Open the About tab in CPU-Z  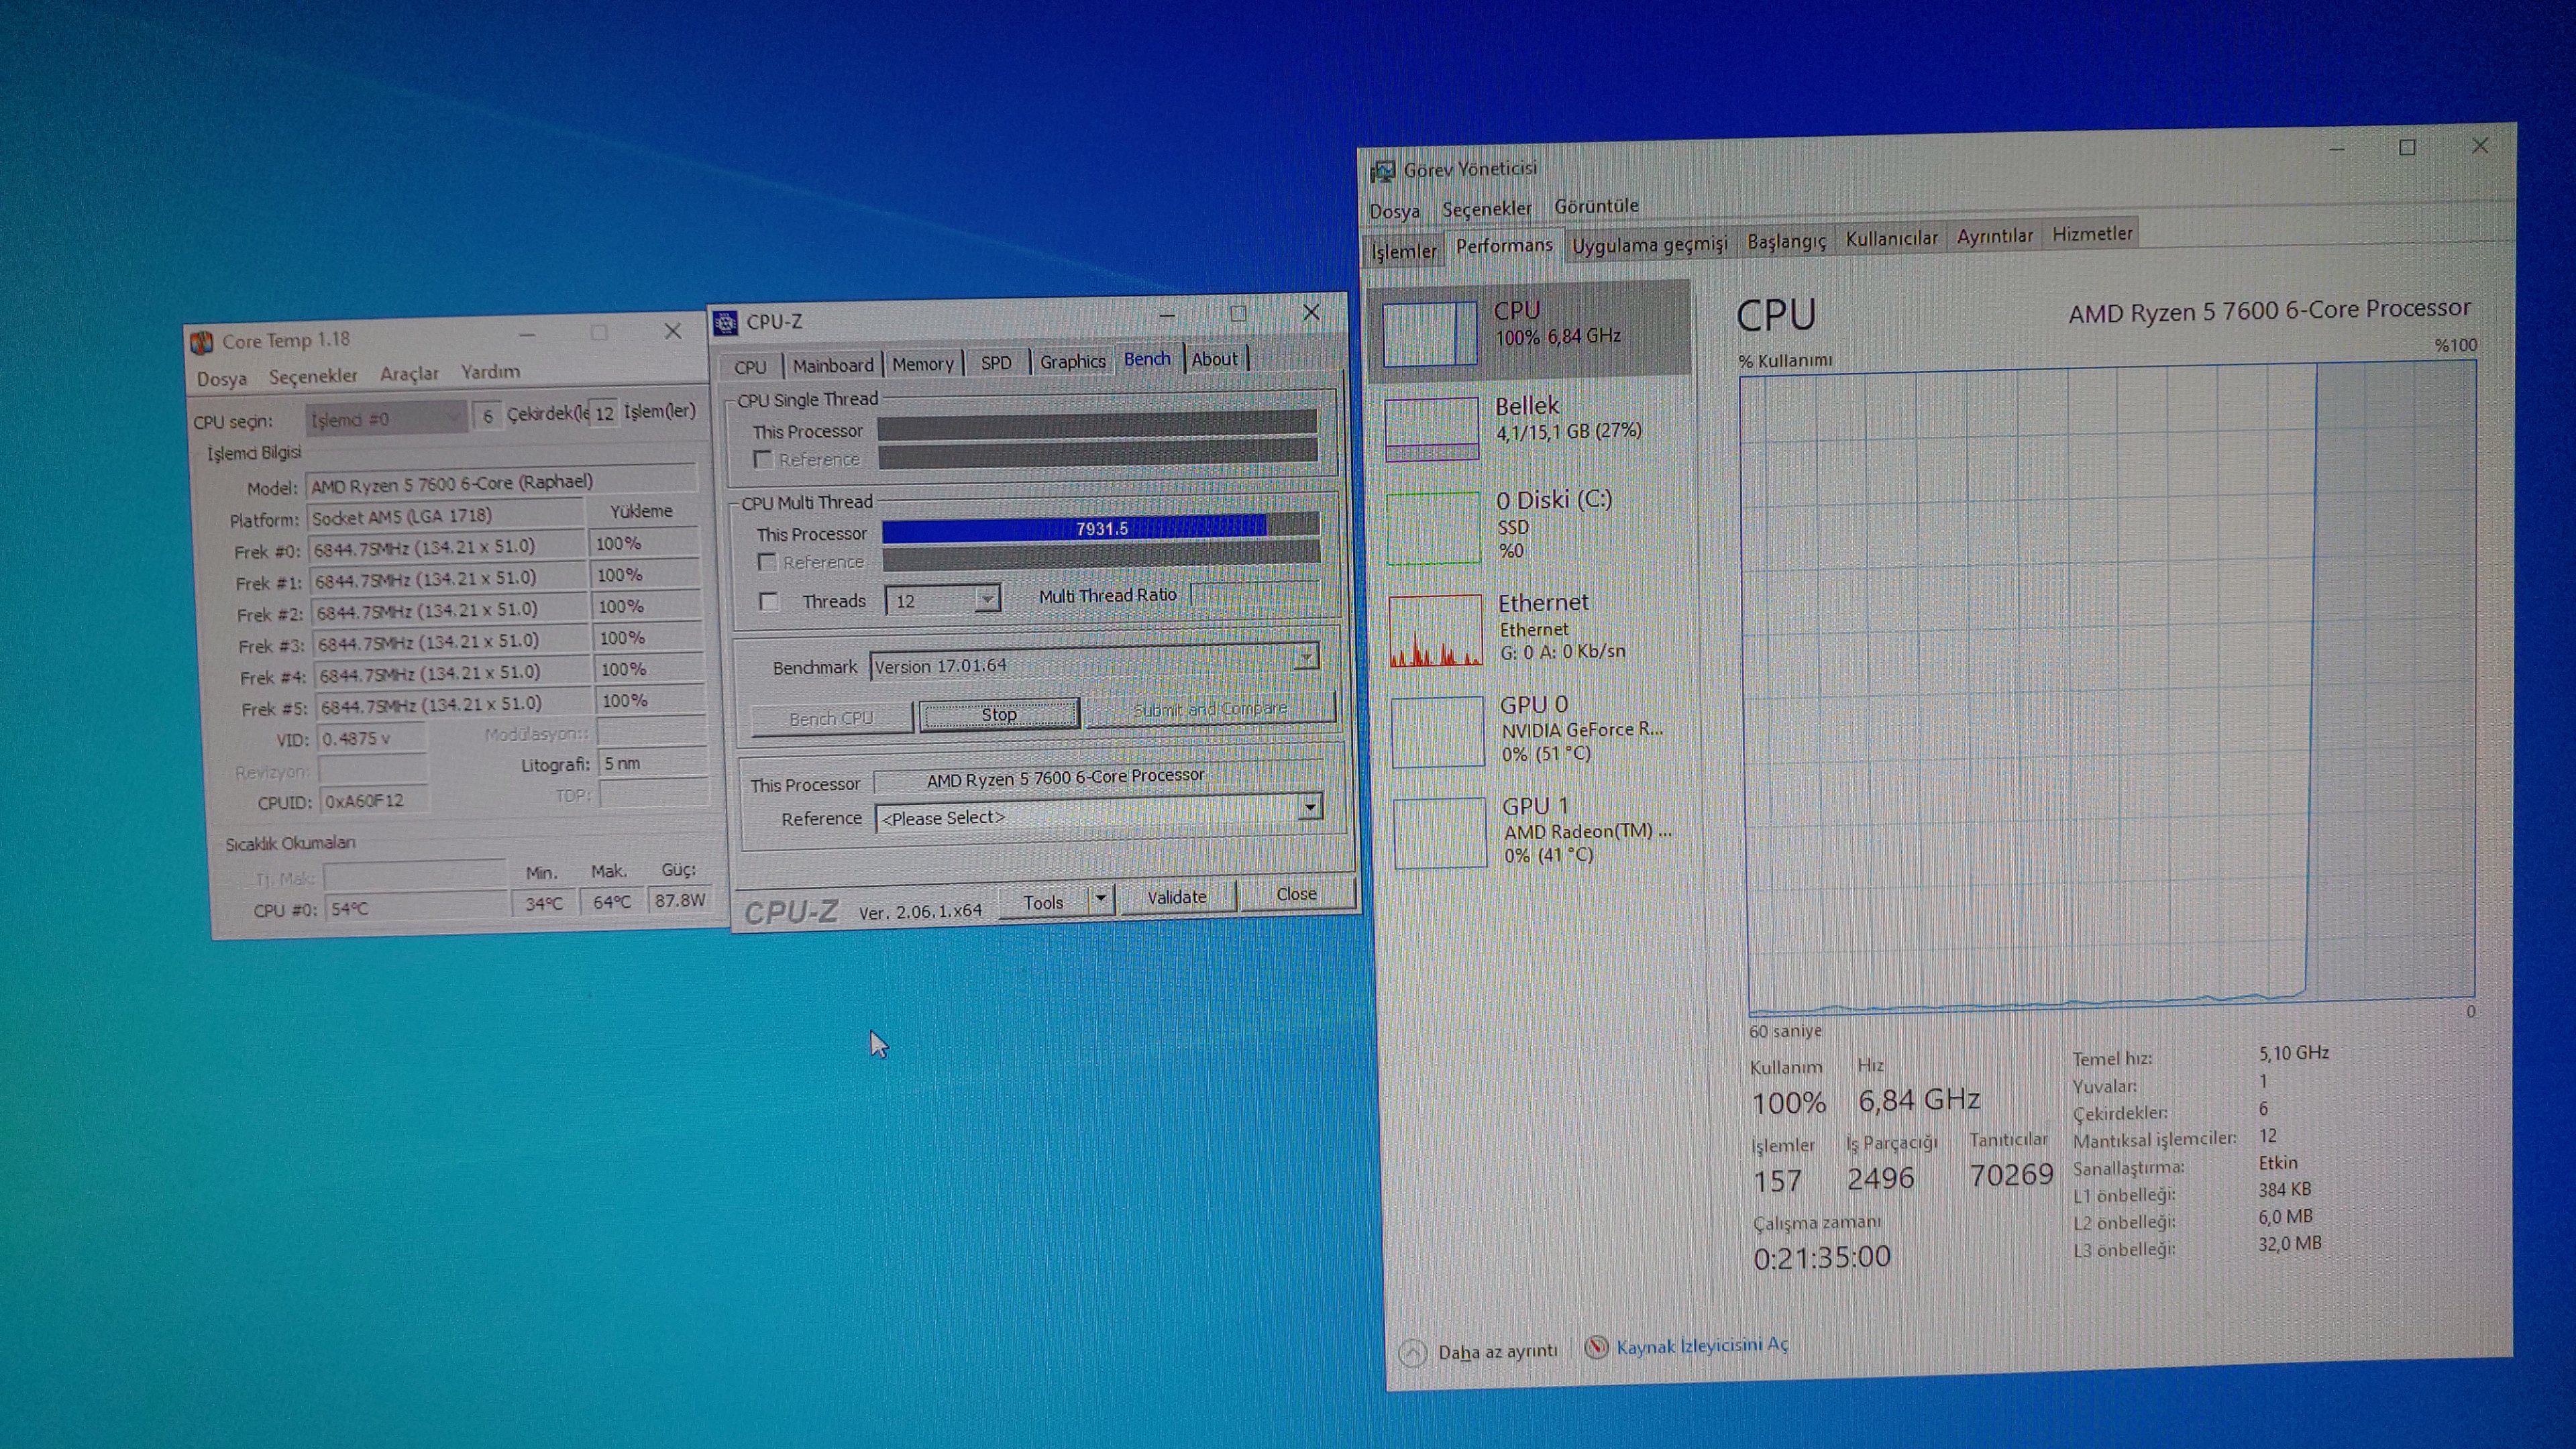(1214, 359)
